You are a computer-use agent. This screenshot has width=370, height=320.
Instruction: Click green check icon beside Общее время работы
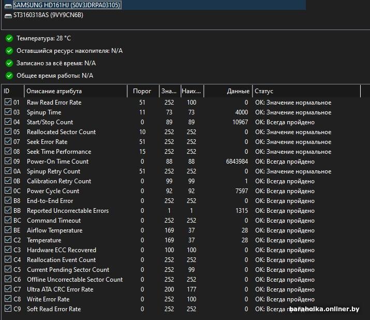[x=9, y=76]
